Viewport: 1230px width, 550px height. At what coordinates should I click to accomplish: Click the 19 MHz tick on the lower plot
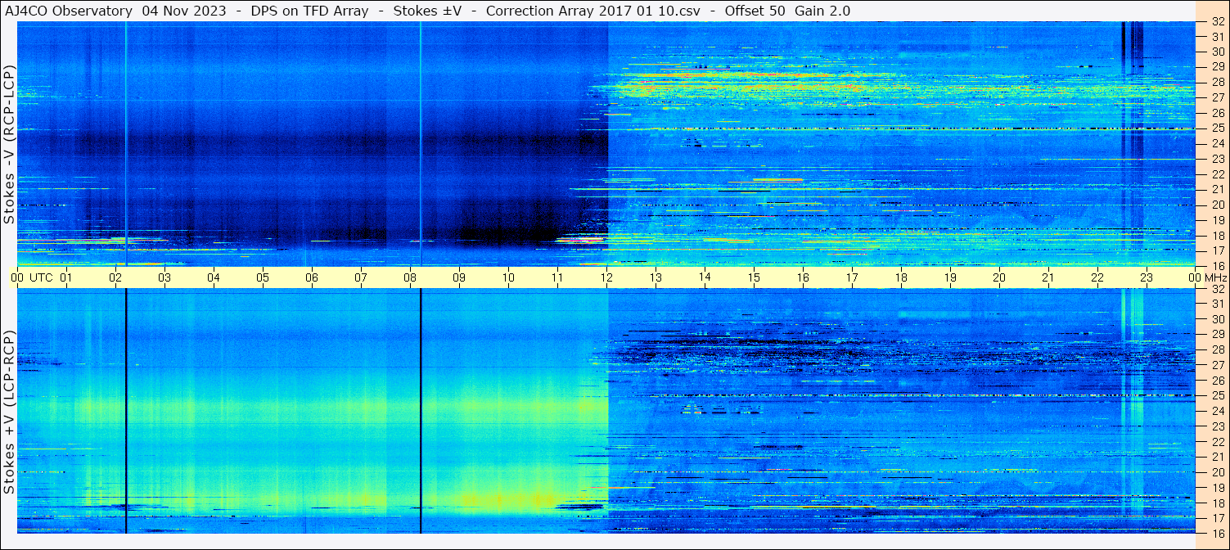[x=1217, y=488]
